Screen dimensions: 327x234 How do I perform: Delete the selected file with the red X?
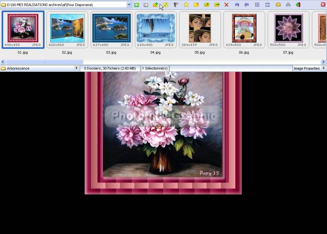(226, 5)
